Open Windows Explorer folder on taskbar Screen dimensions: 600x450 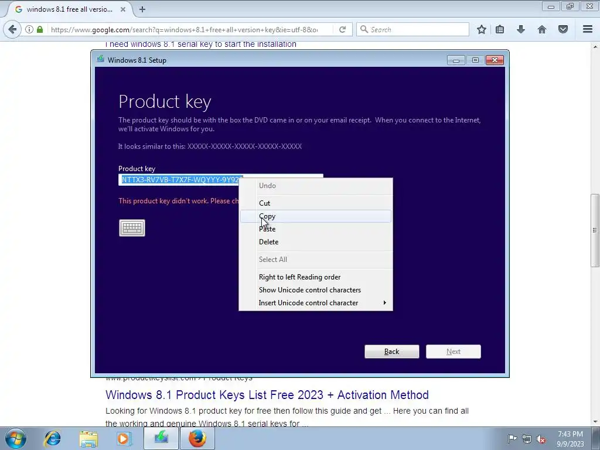88,439
